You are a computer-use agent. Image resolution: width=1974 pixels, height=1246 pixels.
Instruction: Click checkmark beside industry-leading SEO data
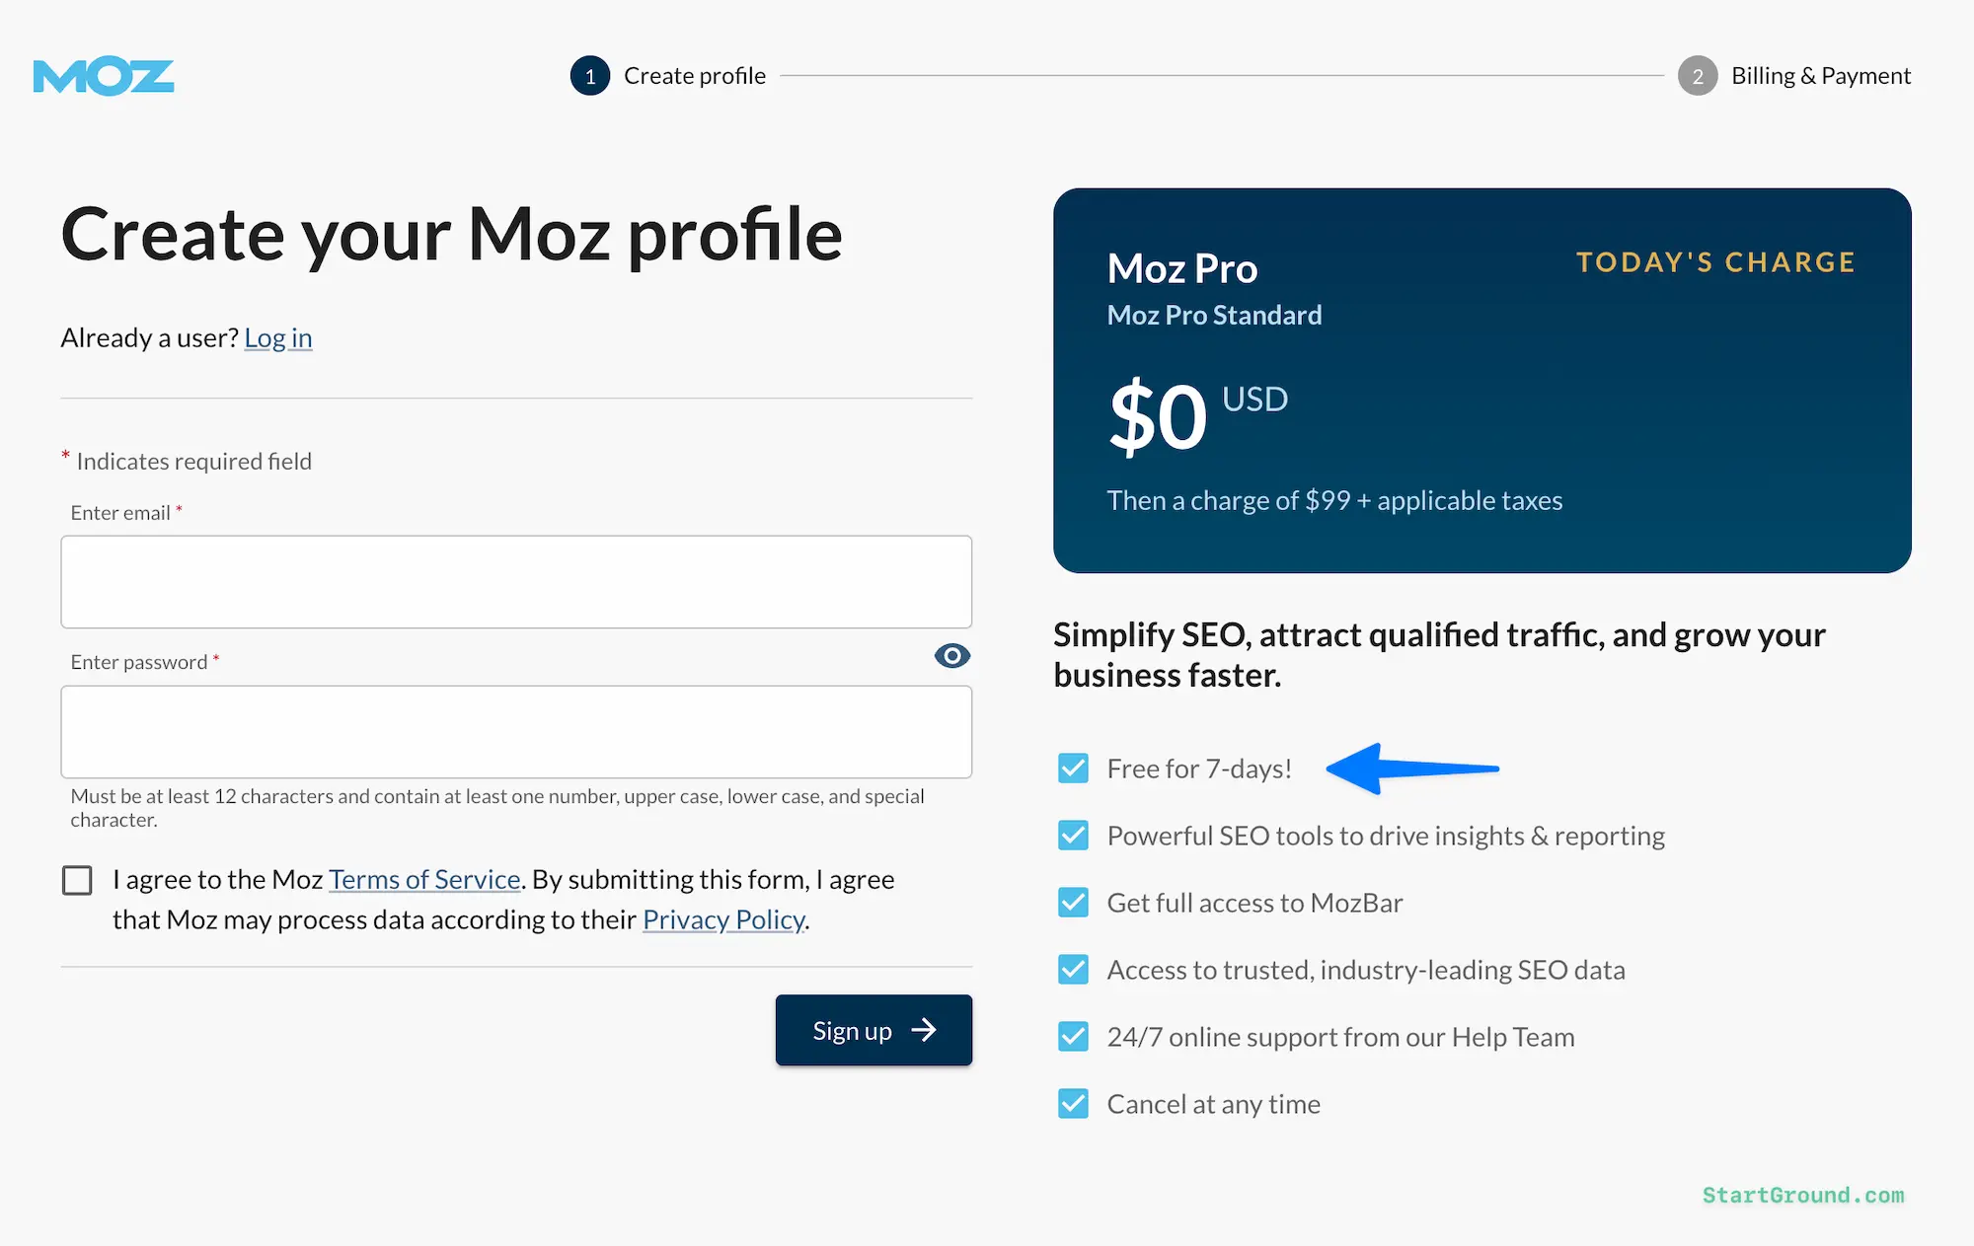[x=1073, y=970]
